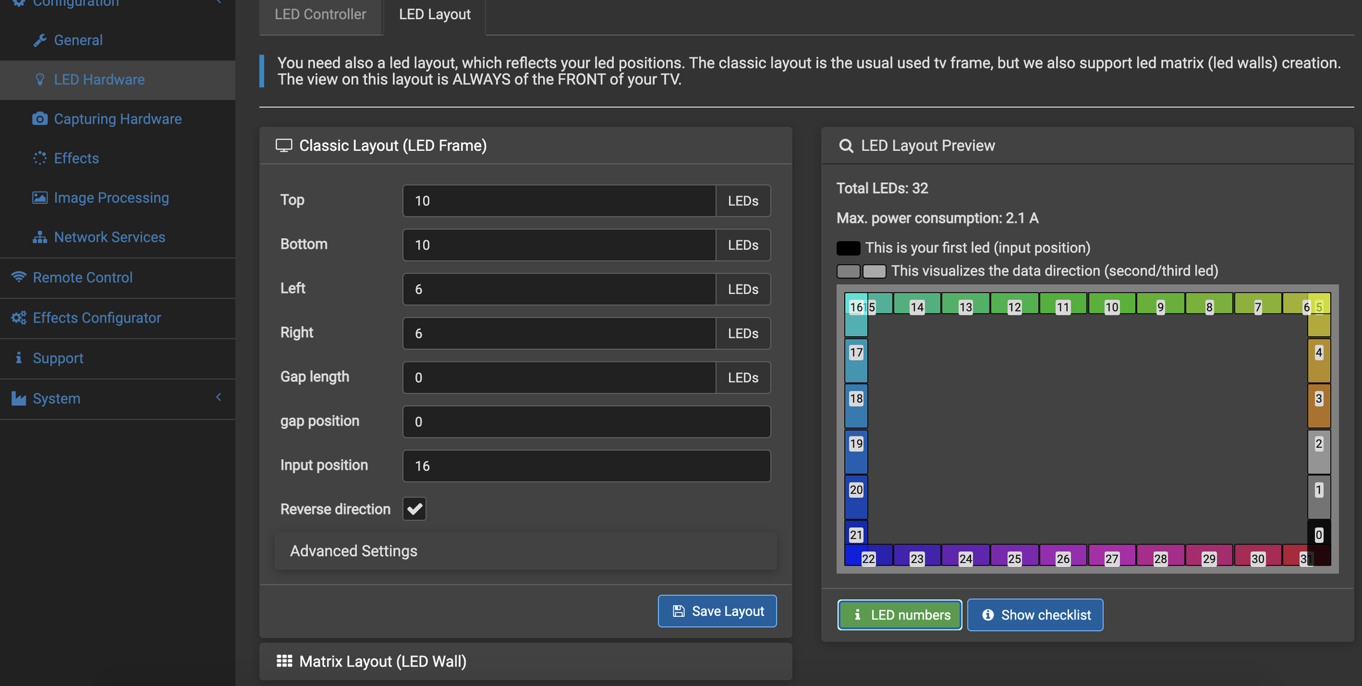The width and height of the screenshot is (1362, 686).
Task: Click LED 20 on the preview left side
Action: tap(856, 497)
